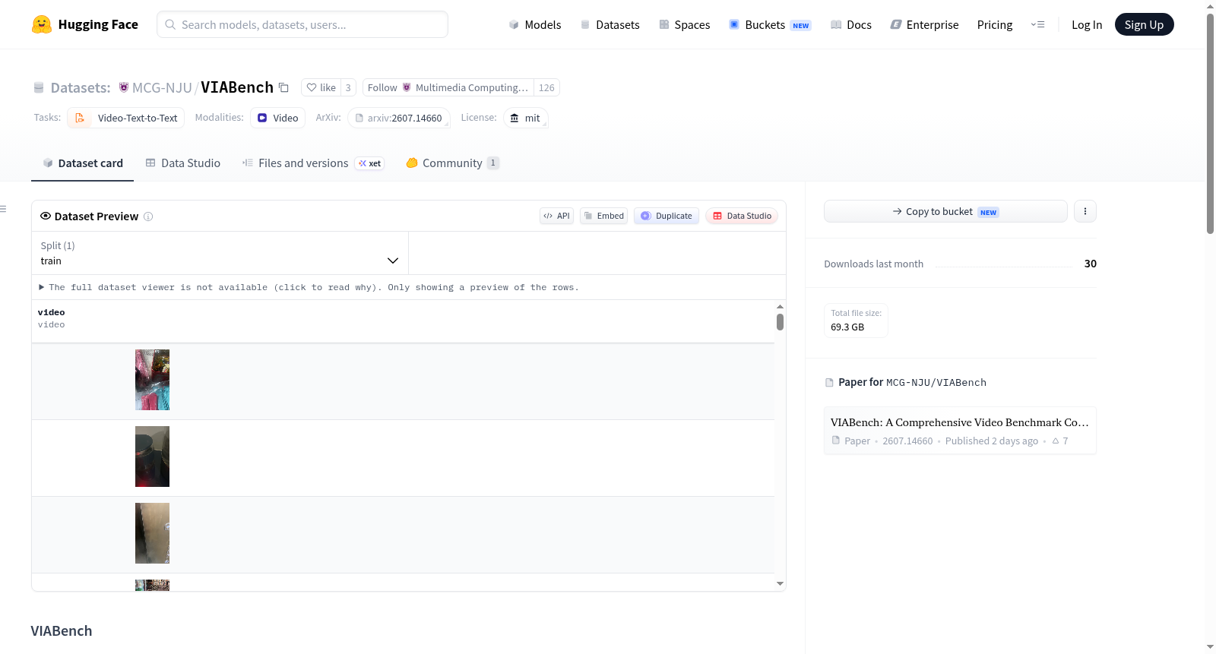Click the Sign Up button

point(1144,24)
